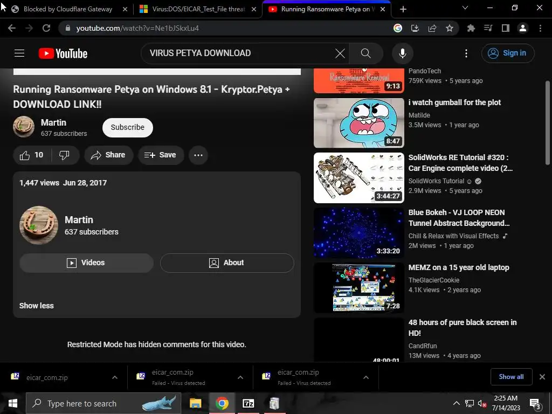Image resolution: width=552 pixels, height=414 pixels.
Task: Like the video with thumbs up
Action: coord(32,155)
